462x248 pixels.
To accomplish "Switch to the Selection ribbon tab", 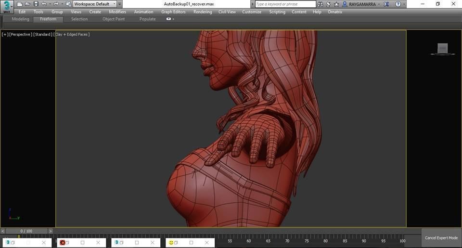I will pyautogui.click(x=79, y=19).
